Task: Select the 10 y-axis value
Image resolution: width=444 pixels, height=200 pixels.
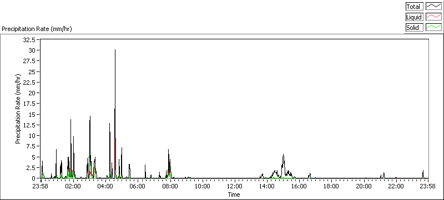Action: [x=32, y=136]
